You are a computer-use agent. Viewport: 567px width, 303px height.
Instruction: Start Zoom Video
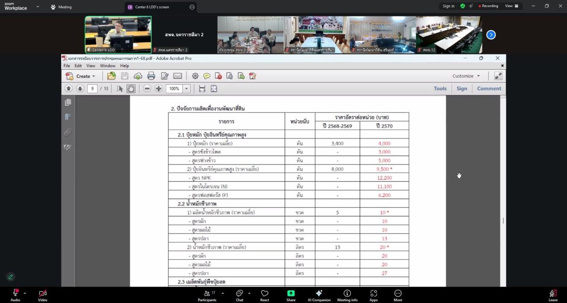pos(43,295)
